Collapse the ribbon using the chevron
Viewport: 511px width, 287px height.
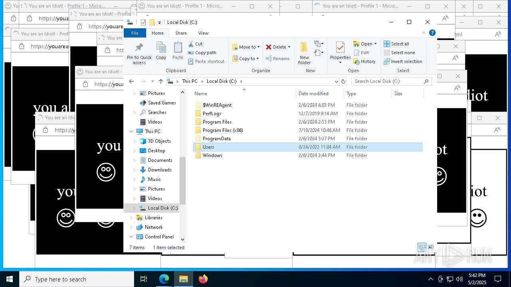424,33
